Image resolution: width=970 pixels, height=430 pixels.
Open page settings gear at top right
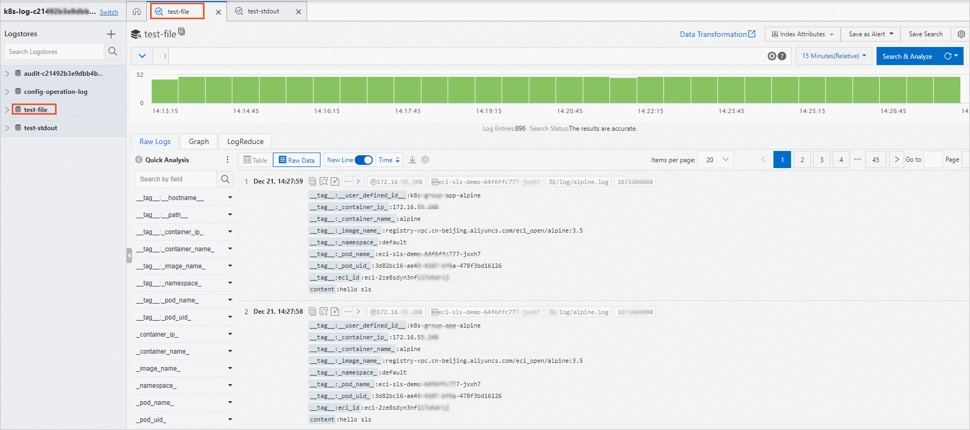pos(961,34)
